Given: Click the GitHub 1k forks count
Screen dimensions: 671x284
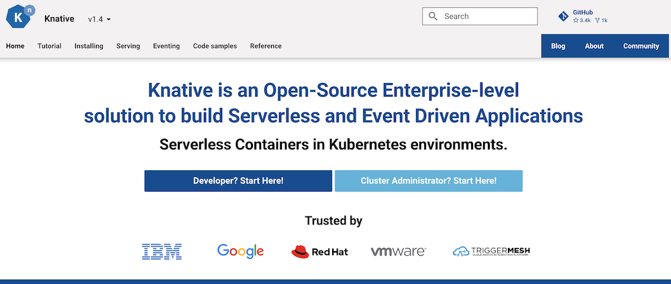Looking at the screenshot, I should pos(601,21).
